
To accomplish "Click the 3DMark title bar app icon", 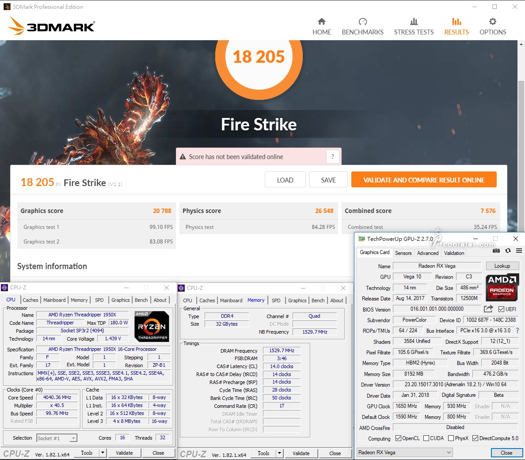I will (7, 7).
